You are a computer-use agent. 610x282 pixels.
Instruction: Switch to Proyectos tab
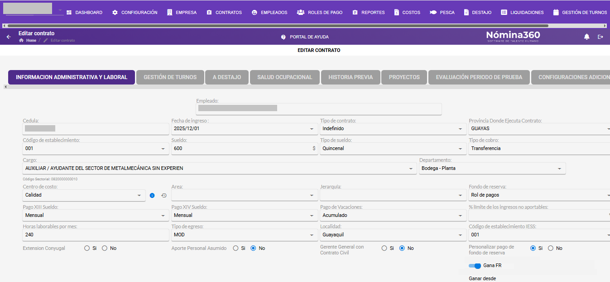404,77
